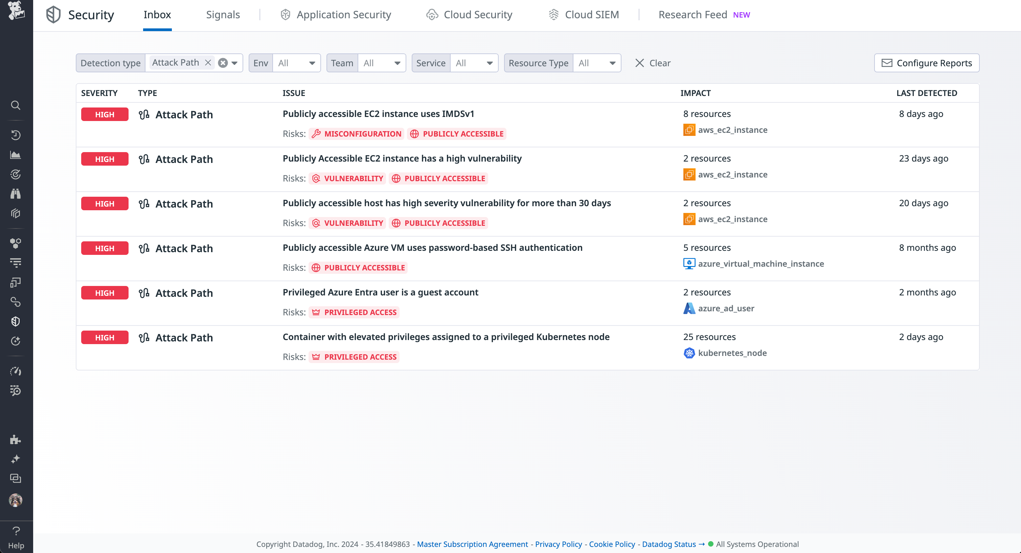
Task: Switch to the Signals tab
Action: click(x=223, y=15)
